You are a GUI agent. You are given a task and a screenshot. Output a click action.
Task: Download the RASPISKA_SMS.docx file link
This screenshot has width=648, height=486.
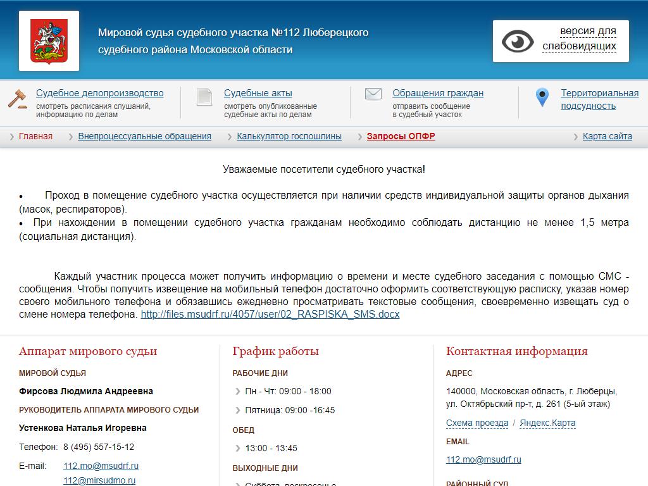point(270,314)
